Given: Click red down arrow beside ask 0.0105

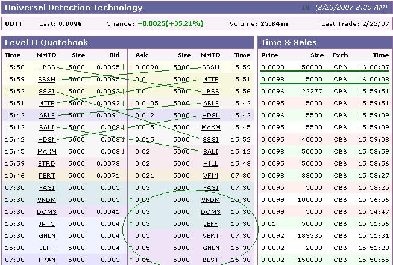Looking at the screenshot, I should [x=131, y=104].
